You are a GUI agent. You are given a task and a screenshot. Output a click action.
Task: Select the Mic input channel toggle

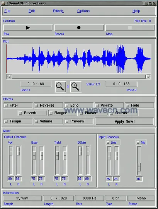click(141, 143)
